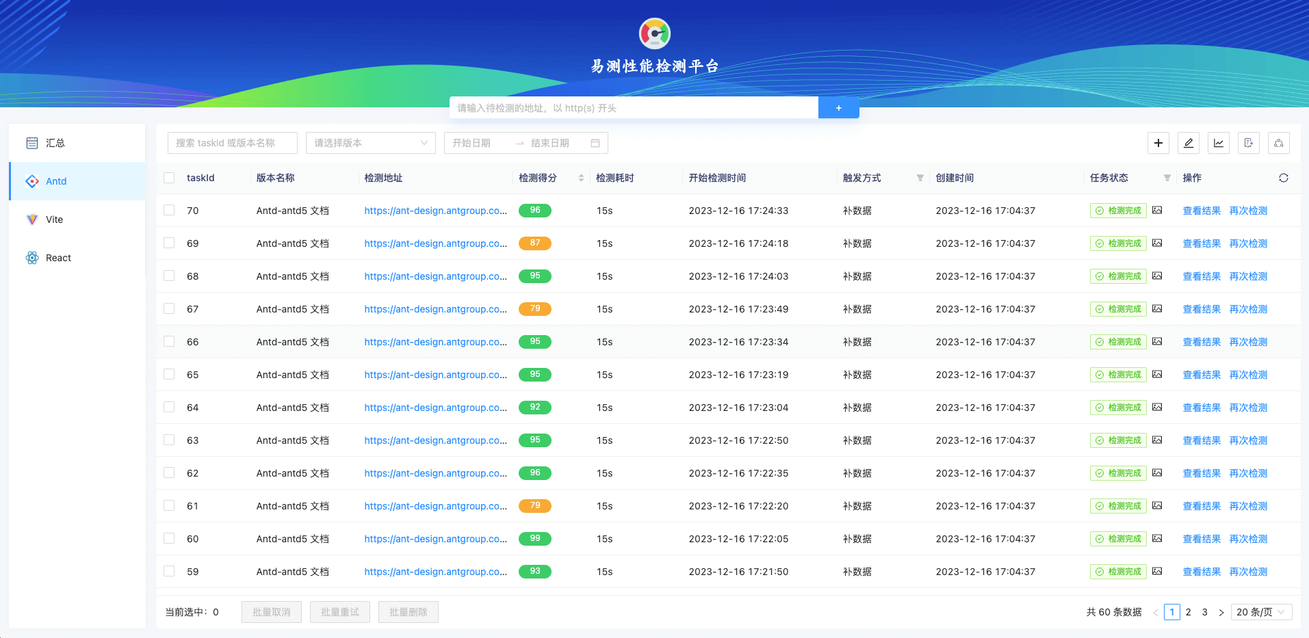Check the checkbox for task 65
1309x638 pixels.
coord(169,374)
